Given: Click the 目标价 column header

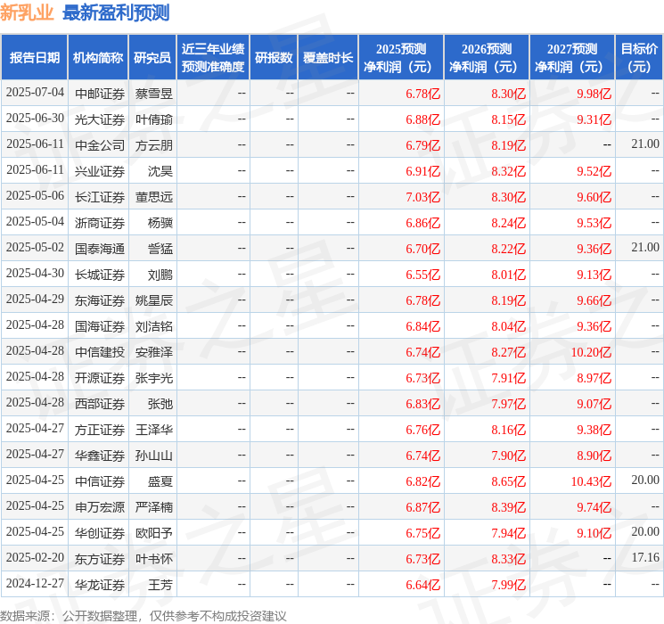Looking at the screenshot, I should (x=639, y=58).
